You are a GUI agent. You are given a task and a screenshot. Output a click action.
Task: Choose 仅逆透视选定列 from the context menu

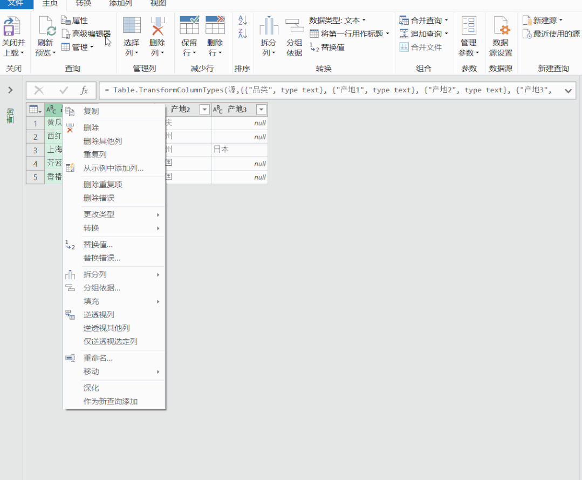pos(114,341)
